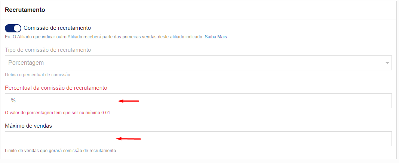Click the red minimum 0.01 error message
Image resolution: width=399 pixels, height=163 pixels.
pyautogui.click(x=57, y=113)
